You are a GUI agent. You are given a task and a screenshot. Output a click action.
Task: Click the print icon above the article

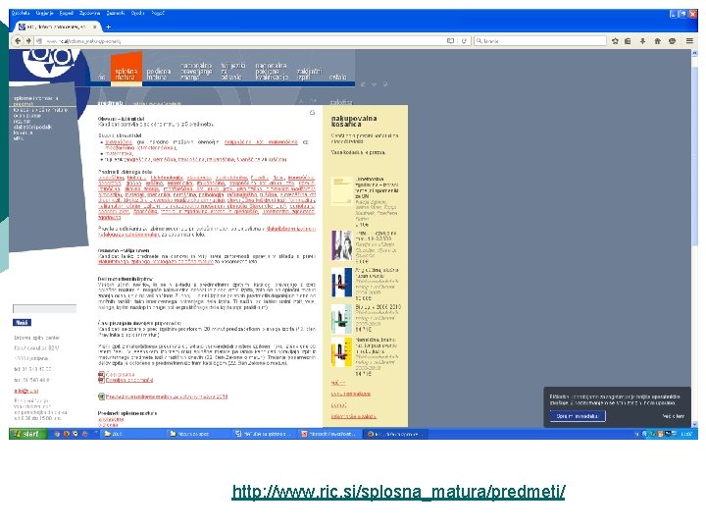[x=312, y=113]
